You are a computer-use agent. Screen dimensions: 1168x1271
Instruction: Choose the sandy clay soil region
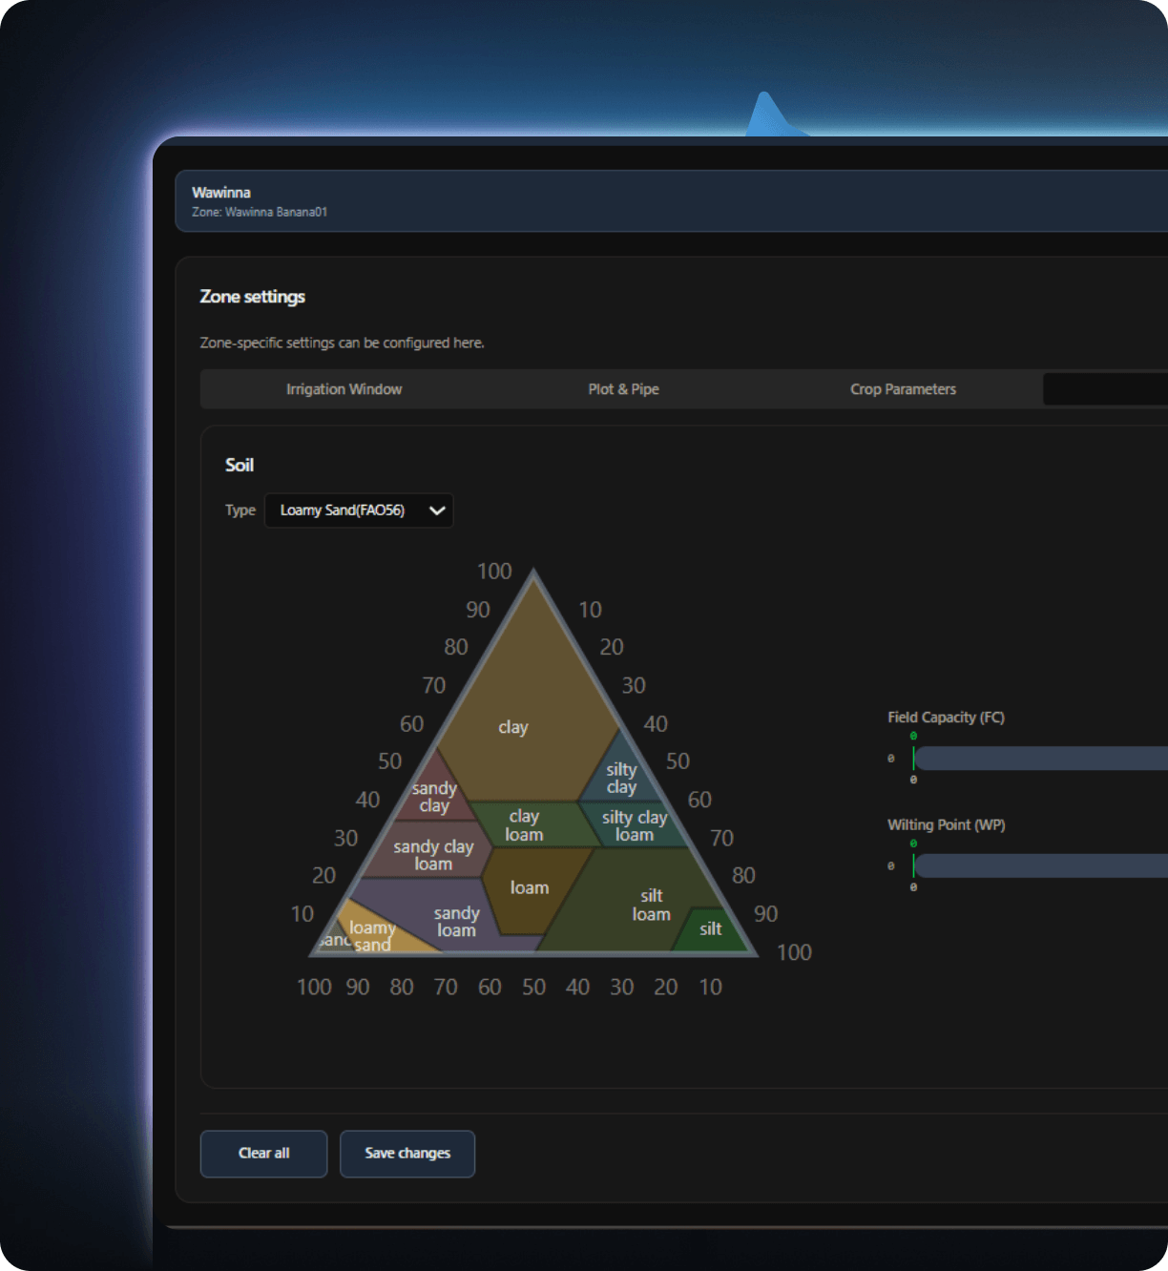(434, 797)
